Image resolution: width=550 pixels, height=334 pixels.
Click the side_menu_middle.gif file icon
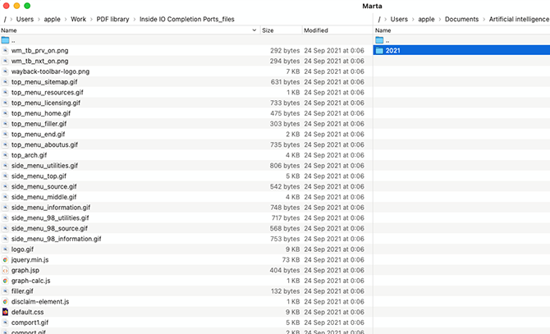coord(5,197)
